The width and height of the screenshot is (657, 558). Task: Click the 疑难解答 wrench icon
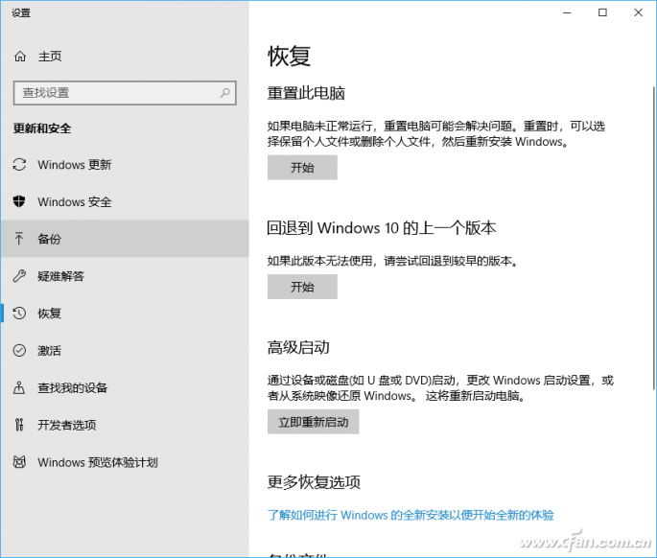19,276
